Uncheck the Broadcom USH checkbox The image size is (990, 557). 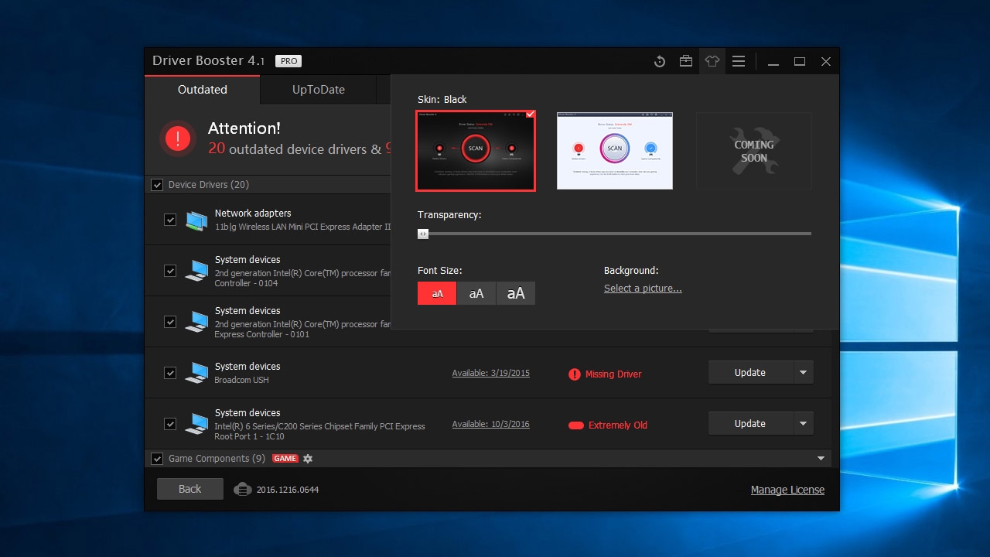point(170,373)
